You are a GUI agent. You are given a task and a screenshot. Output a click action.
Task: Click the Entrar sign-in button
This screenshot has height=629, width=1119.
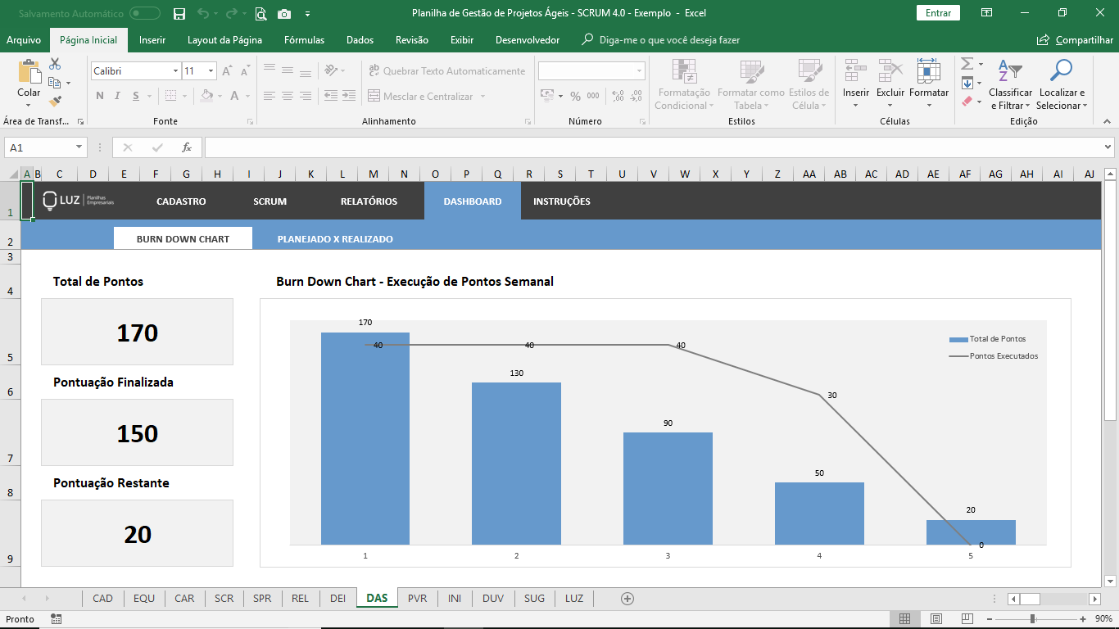click(938, 13)
